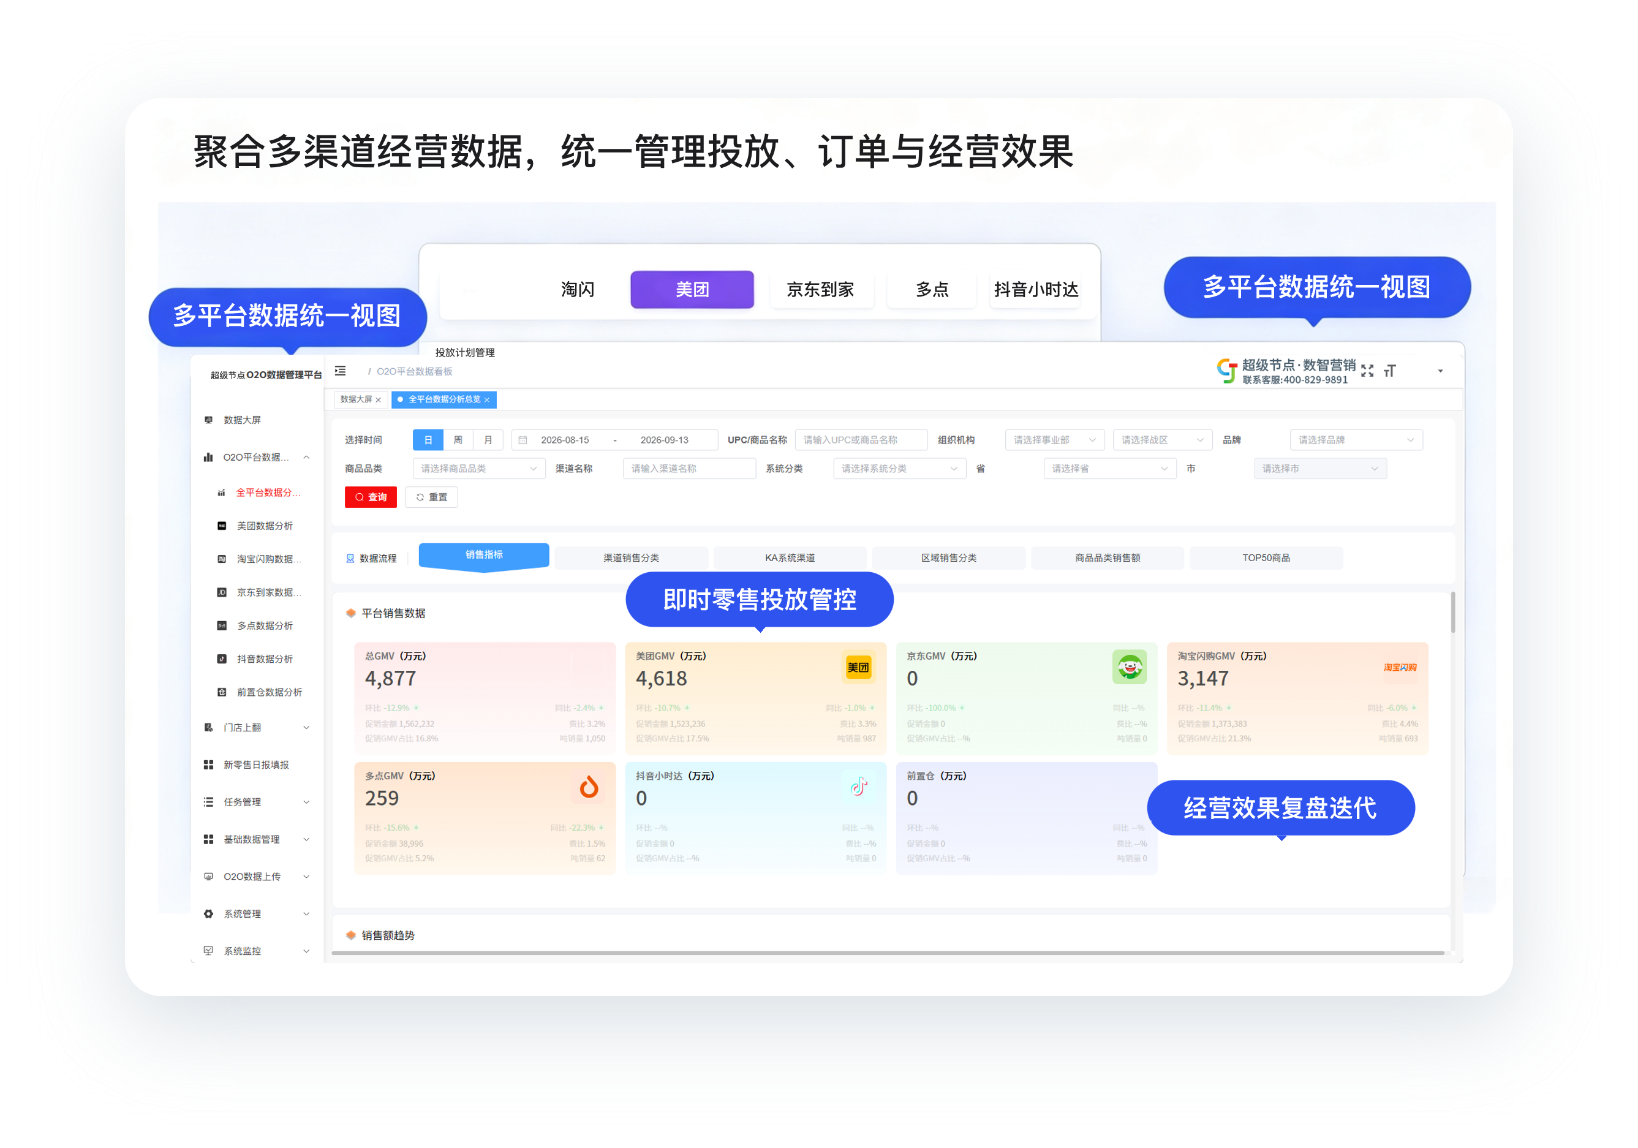1638x1148 pixels.
Task: Open 数据大屏 sidebar icon
Action: [x=208, y=420]
